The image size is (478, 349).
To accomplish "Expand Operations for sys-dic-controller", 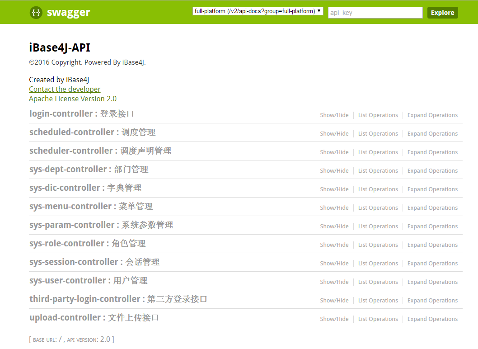I will point(432,189).
